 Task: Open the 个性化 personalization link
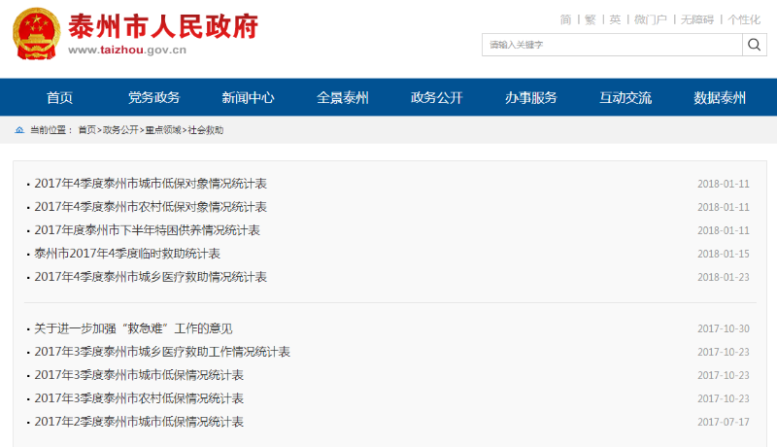coord(744,19)
